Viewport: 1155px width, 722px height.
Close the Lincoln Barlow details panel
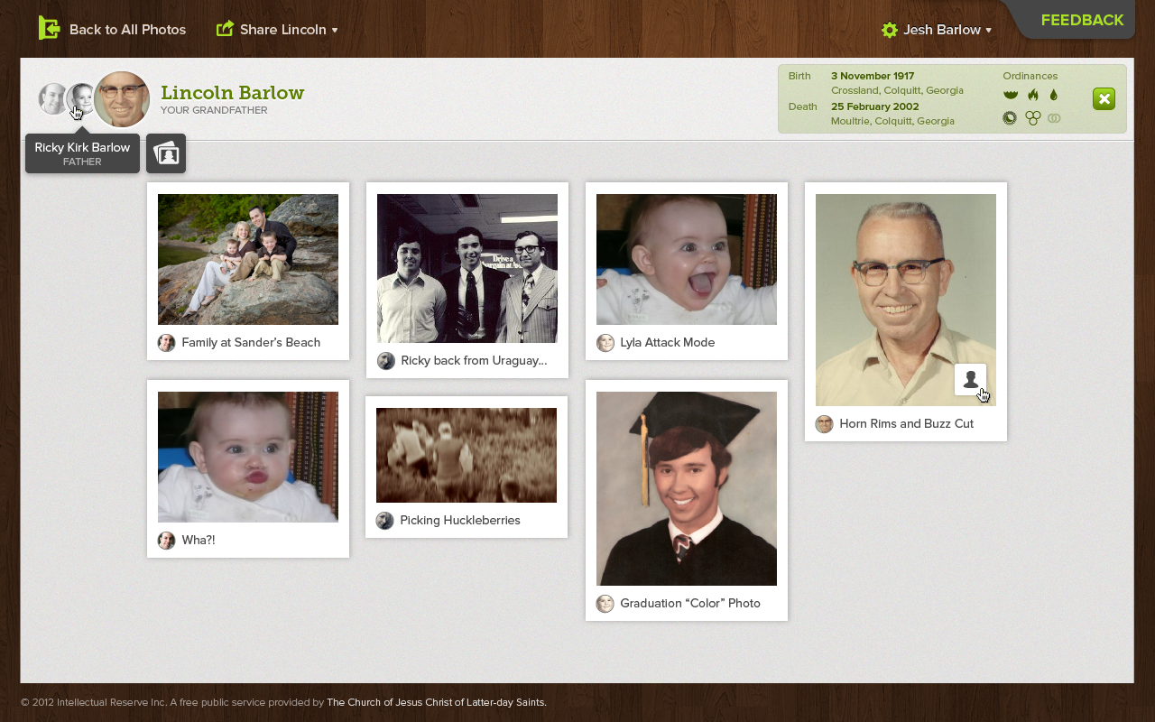[1104, 99]
